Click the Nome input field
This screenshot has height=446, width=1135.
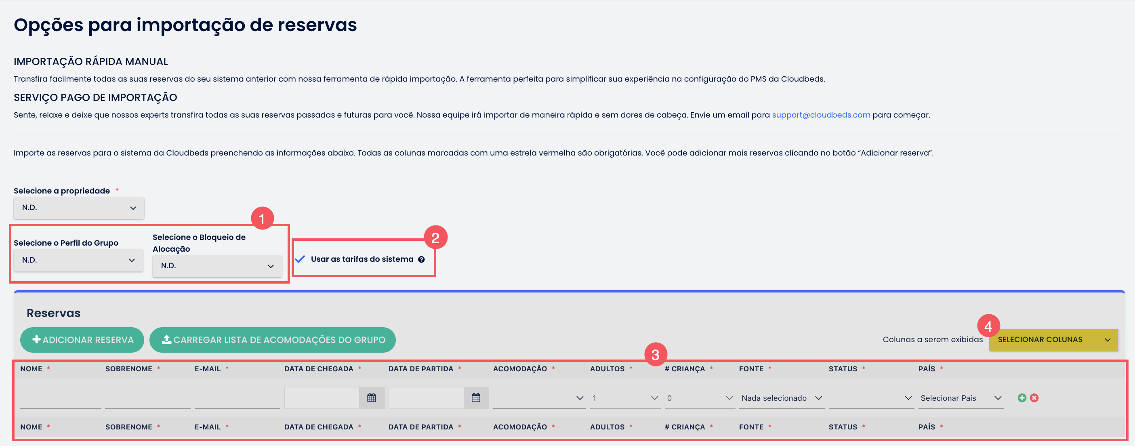(x=61, y=398)
